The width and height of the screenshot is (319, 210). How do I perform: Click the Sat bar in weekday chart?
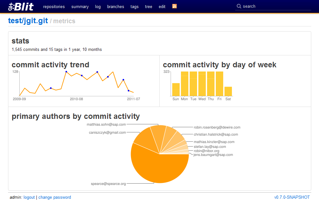pyautogui.click(x=228, y=91)
